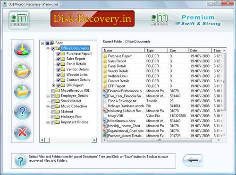This screenshot has height=175, width=236.
Task: Click the Puchase_Assets Details Excel file icon
Action: pos(105,136)
